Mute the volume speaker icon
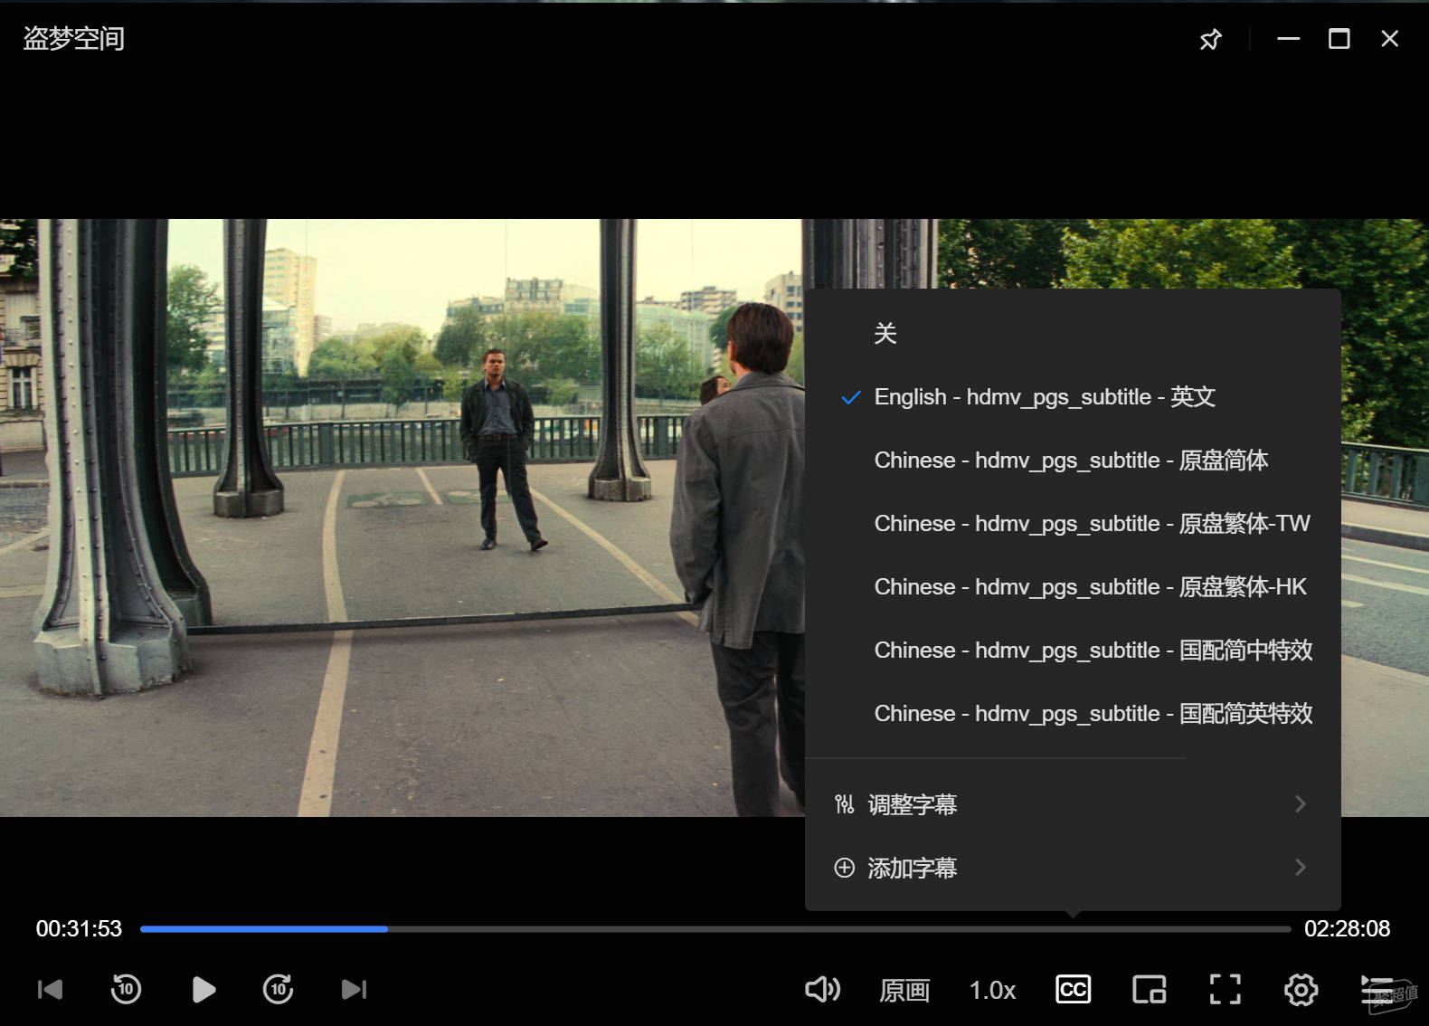 pyautogui.click(x=822, y=990)
